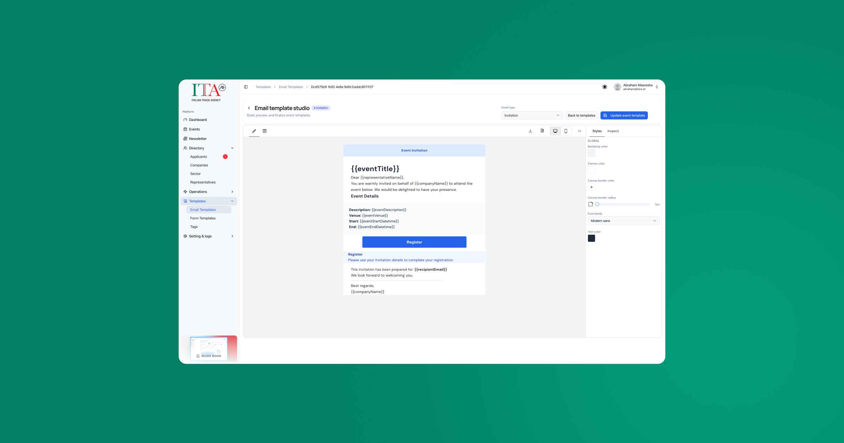Viewport: 844px width, 443px height.
Task: Open Representatives in Directory
Action: coord(209,182)
